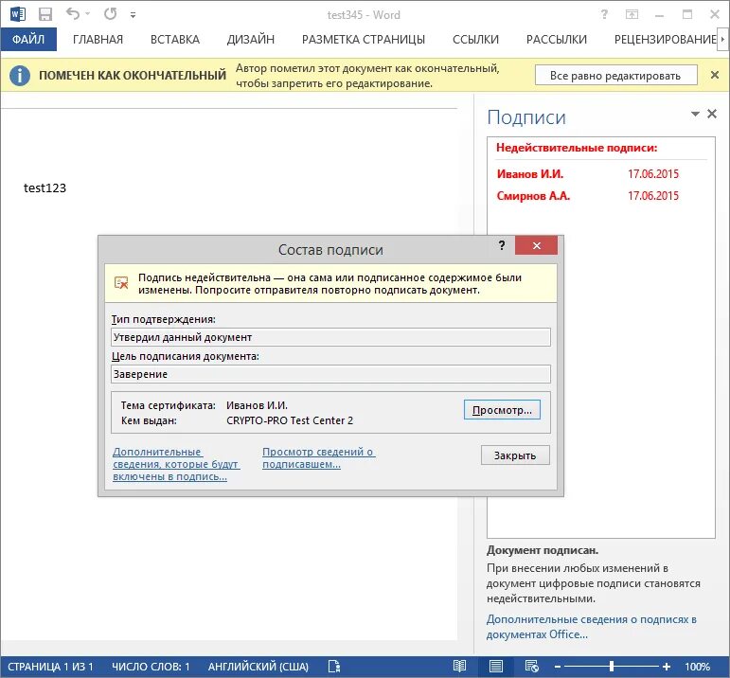Screen dimensions: 730x678
Task: Click certificate issuer CRYPTO-PRO Test Center 2
Action: [x=290, y=421]
